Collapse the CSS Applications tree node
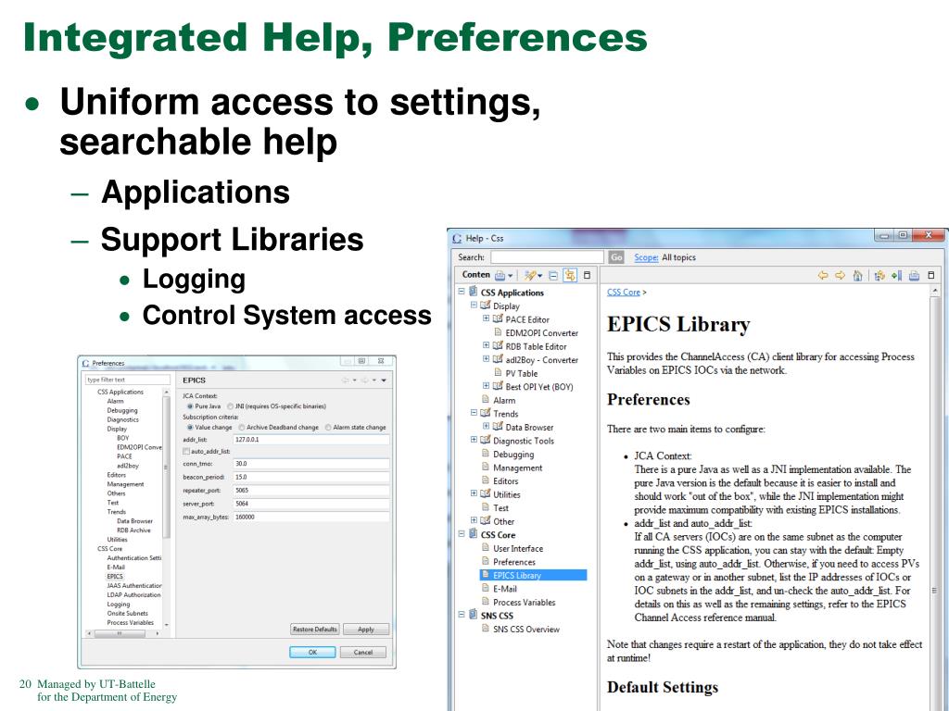The image size is (949, 711). (462, 292)
